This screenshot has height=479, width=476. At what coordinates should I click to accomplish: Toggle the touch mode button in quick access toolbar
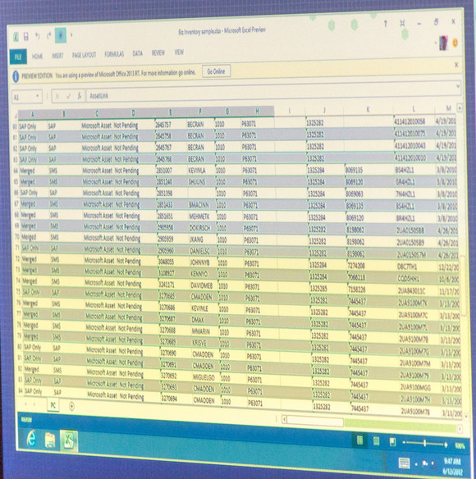61,35
